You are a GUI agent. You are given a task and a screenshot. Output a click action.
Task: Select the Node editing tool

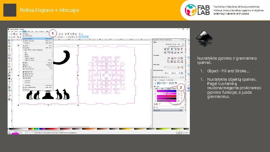pyautogui.click(x=9, y=43)
